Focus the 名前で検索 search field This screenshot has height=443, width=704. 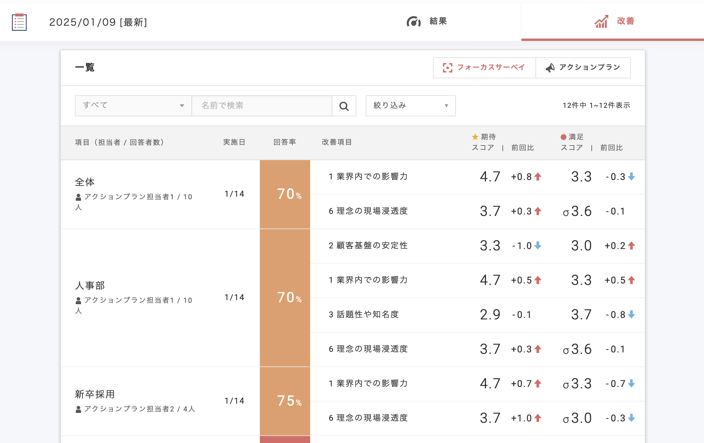coord(262,105)
